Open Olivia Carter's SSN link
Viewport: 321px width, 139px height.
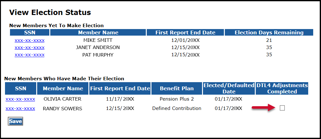20,99
